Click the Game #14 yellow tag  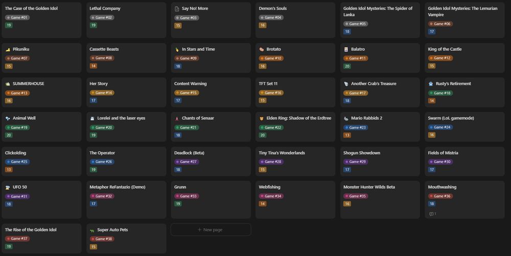[102, 93]
